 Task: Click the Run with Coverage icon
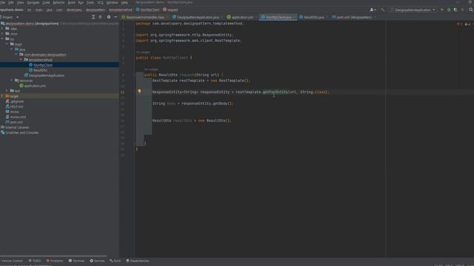point(455,10)
